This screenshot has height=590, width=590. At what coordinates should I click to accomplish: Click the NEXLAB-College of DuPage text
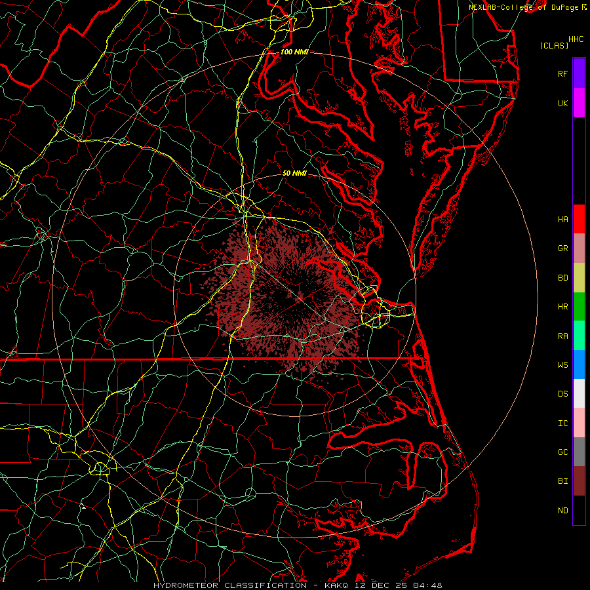[524, 7]
